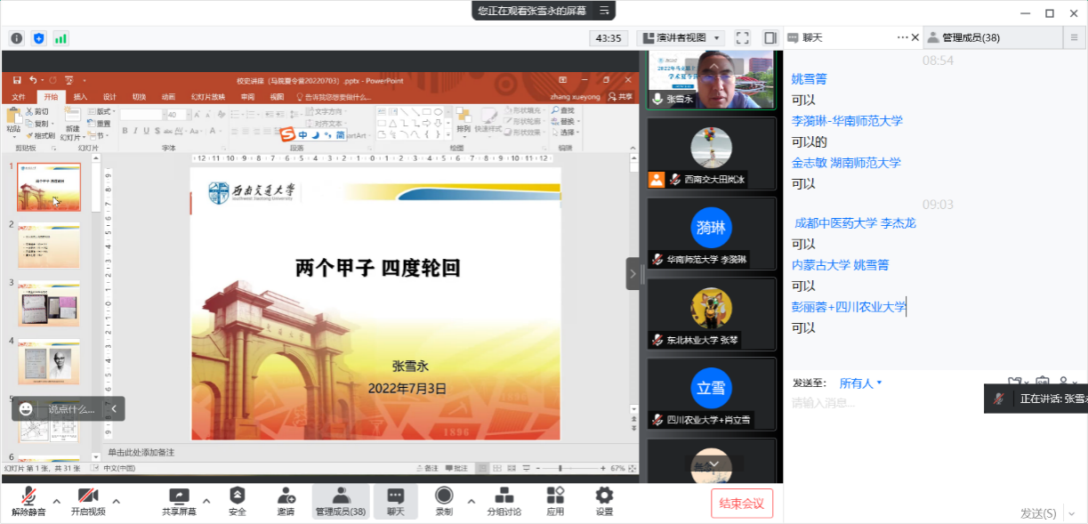Open the 插入 tab in PowerPoint ribbon
This screenshot has height=524, width=1088.
click(x=80, y=97)
